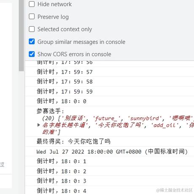Image resolution: width=194 pixels, height=194 pixels.
Task: Click the 'add_oil' array entry
Action: point(164,125)
